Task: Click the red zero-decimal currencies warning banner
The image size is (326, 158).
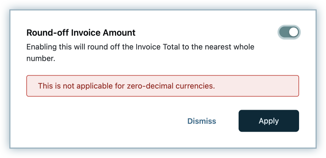Action: (x=162, y=86)
